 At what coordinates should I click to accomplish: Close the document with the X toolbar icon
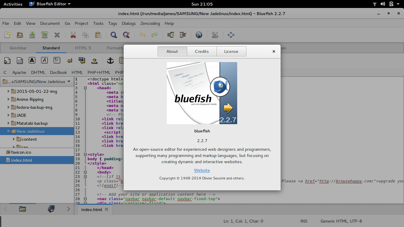[57, 35]
